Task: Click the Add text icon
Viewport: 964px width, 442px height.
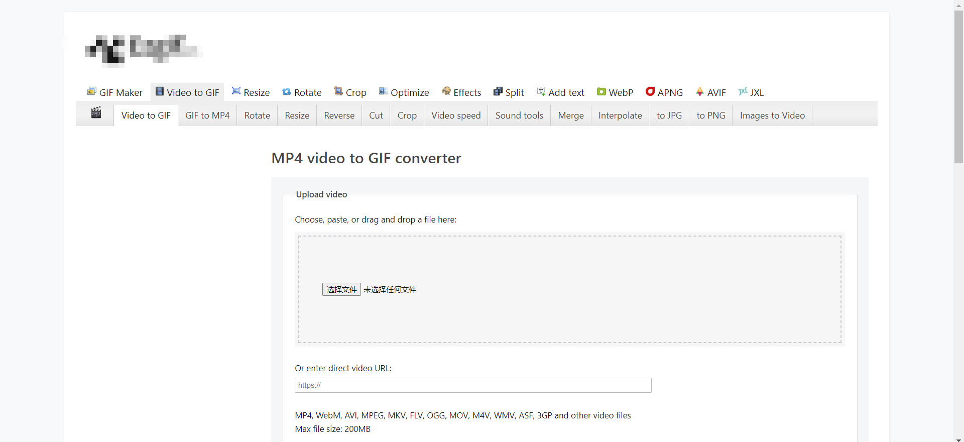Action: coord(541,91)
